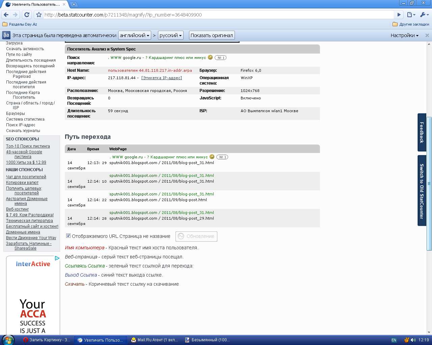The width and height of the screenshot is (432, 345).
Task: Click the volume icon in system tray
Action: tap(413, 340)
